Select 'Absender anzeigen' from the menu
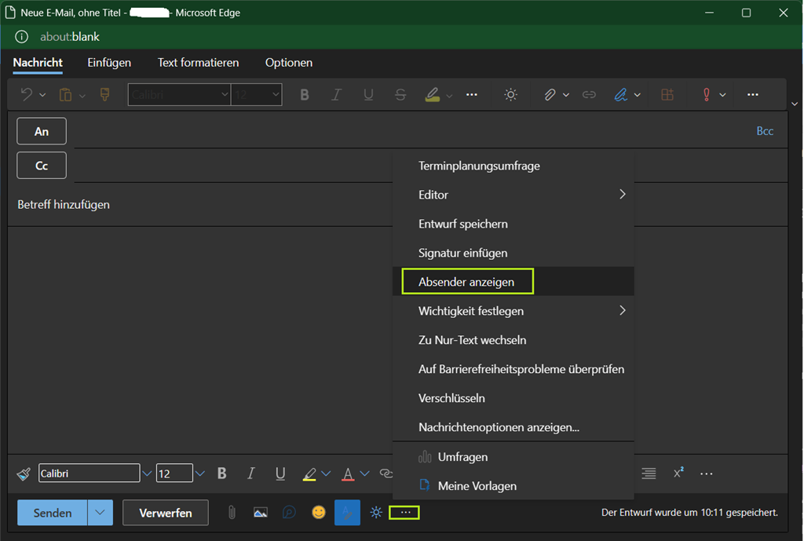 click(x=466, y=282)
